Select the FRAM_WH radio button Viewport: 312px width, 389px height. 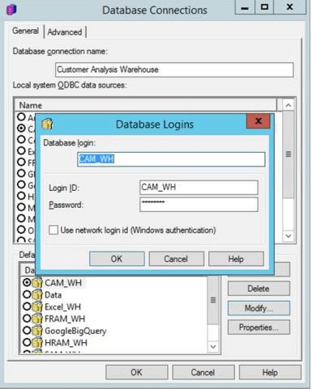click(27, 319)
